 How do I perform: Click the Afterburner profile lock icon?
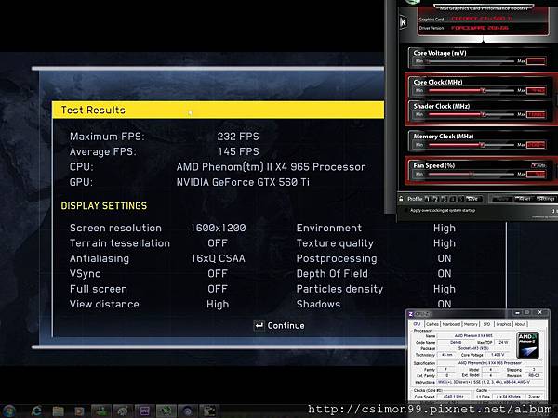click(x=401, y=199)
